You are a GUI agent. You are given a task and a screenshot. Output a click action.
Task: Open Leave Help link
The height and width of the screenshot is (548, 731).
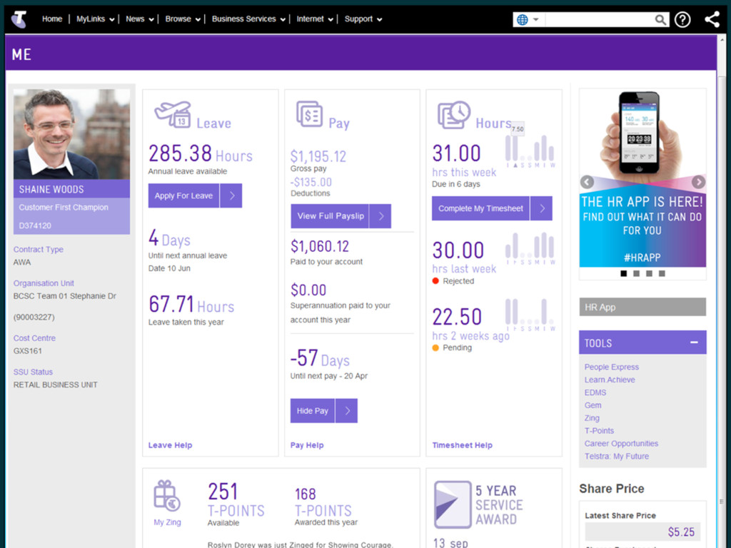170,445
